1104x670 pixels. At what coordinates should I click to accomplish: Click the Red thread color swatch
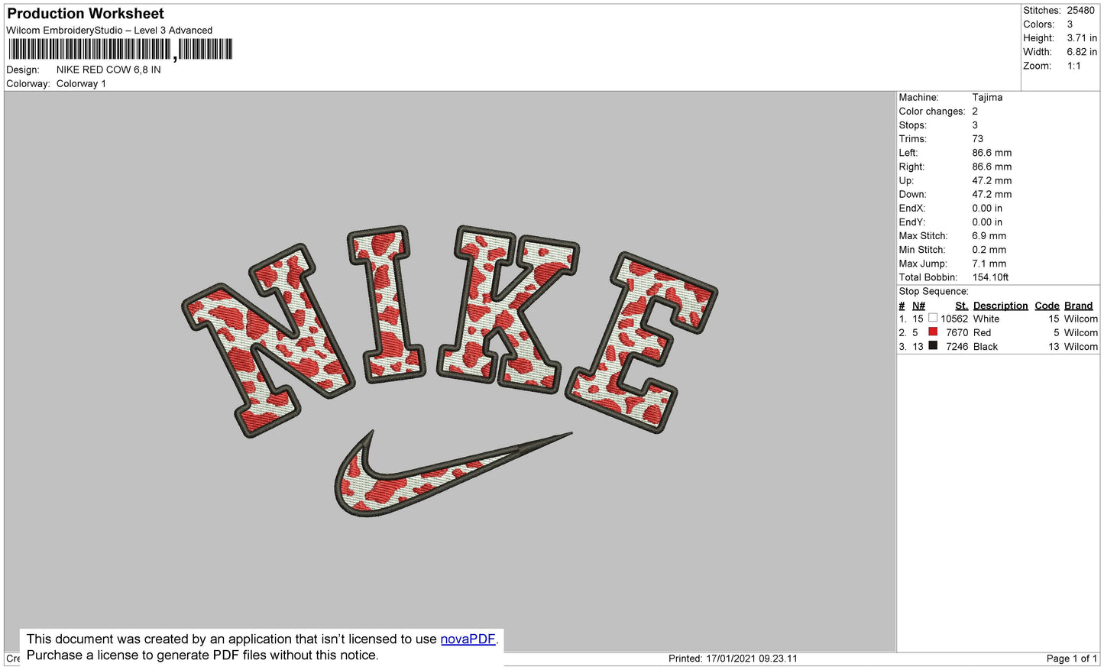[x=933, y=332]
